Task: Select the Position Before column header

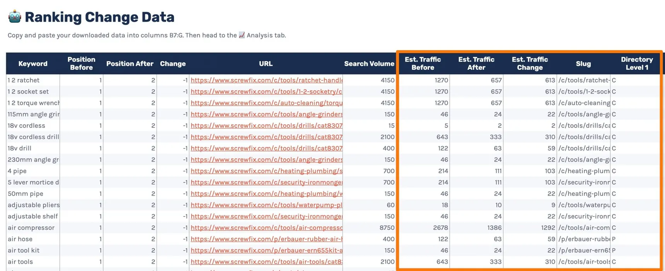Action: pyautogui.click(x=81, y=64)
